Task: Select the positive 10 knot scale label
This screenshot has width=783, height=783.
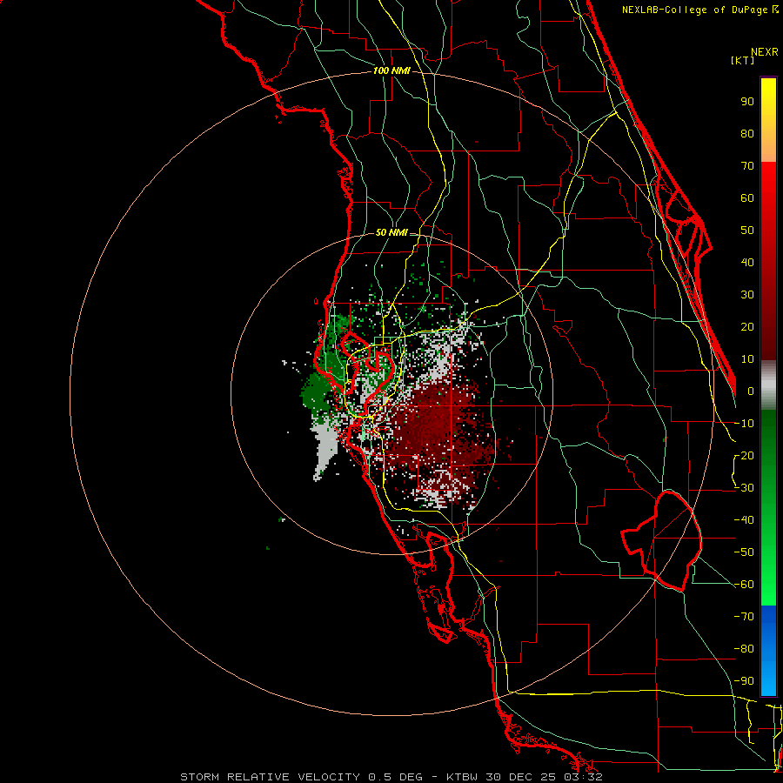Action: coord(747,359)
